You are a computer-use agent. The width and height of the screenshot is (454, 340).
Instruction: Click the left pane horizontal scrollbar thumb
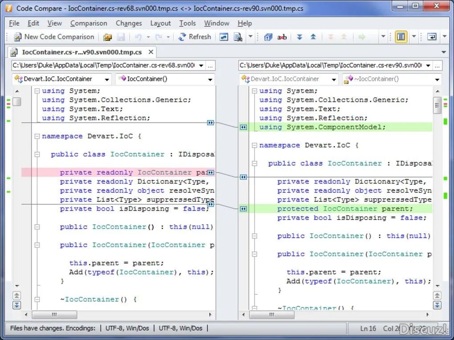point(54,315)
